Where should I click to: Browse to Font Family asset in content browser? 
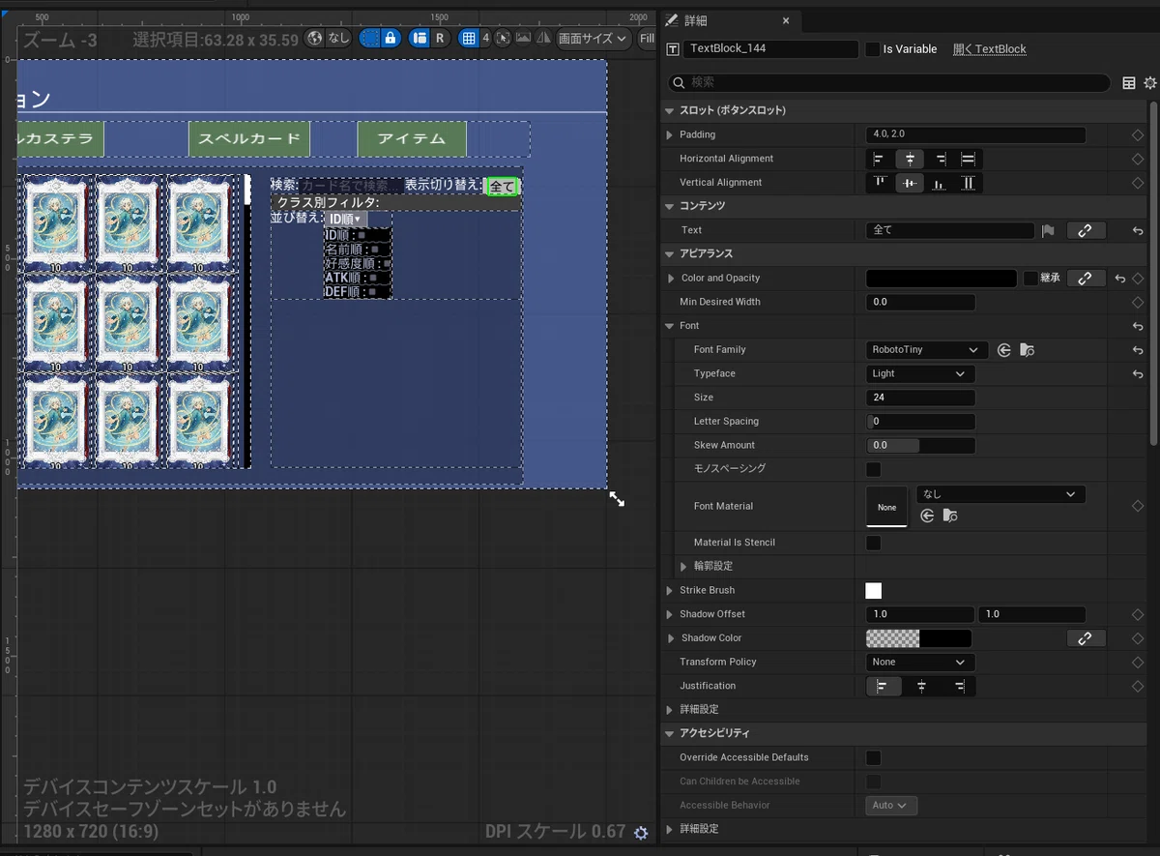tap(1028, 350)
